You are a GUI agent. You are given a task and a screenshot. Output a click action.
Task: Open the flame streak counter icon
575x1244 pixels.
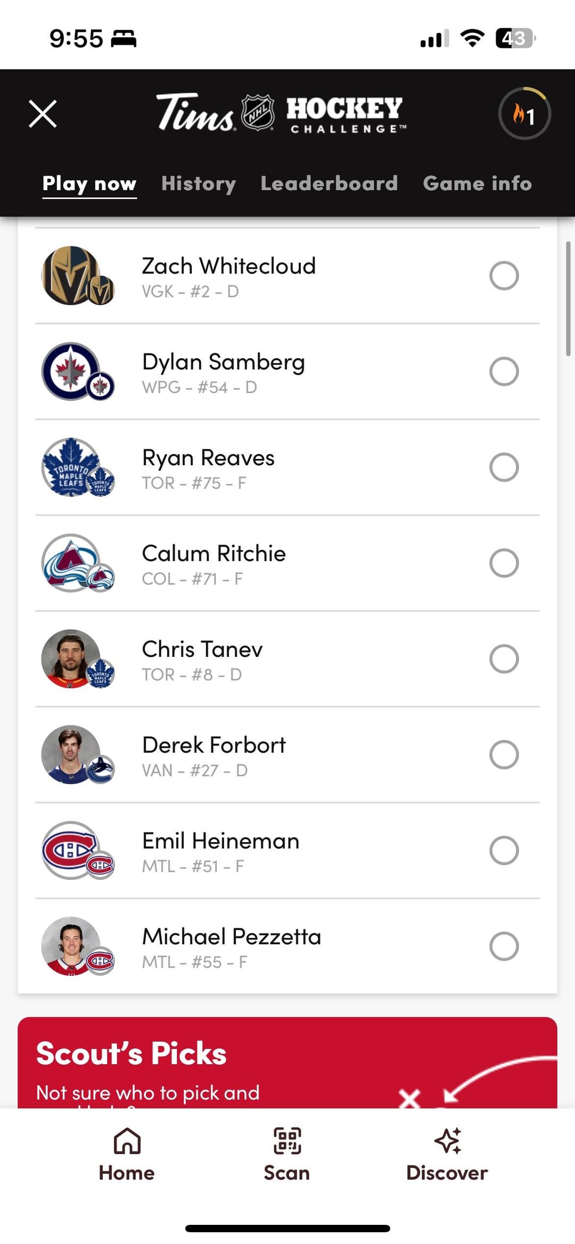pos(524,114)
